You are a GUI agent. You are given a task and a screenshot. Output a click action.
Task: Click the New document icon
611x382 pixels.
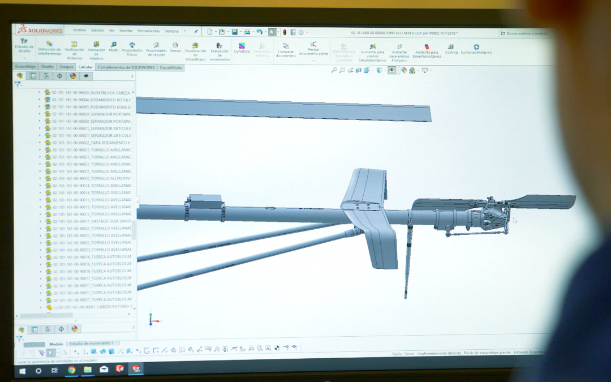(x=210, y=32)
